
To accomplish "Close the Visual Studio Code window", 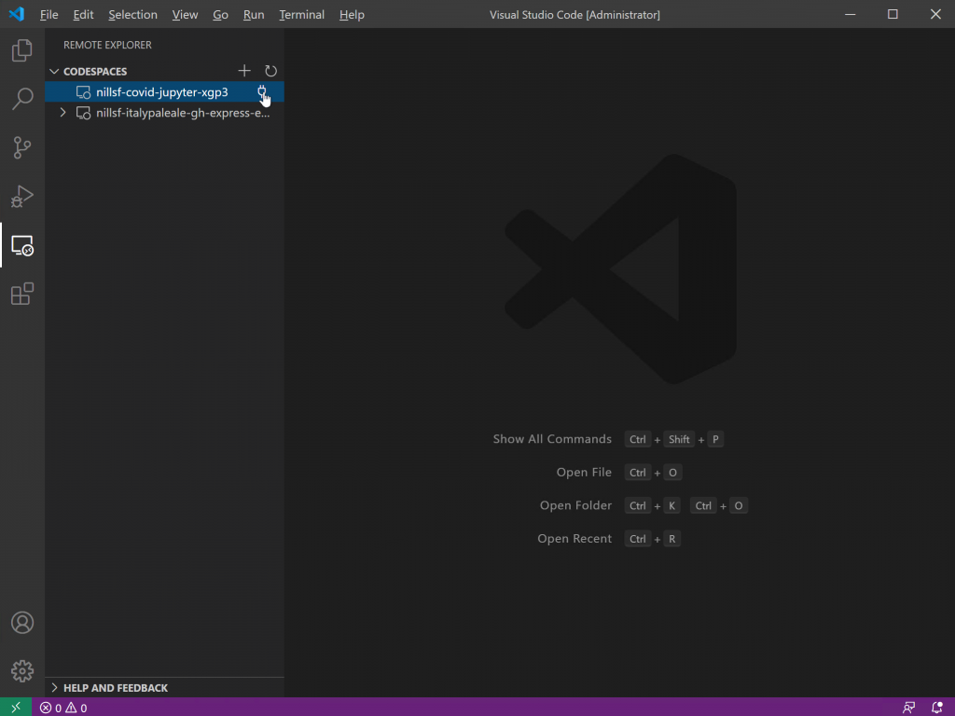I will click(x=935, y=14).
